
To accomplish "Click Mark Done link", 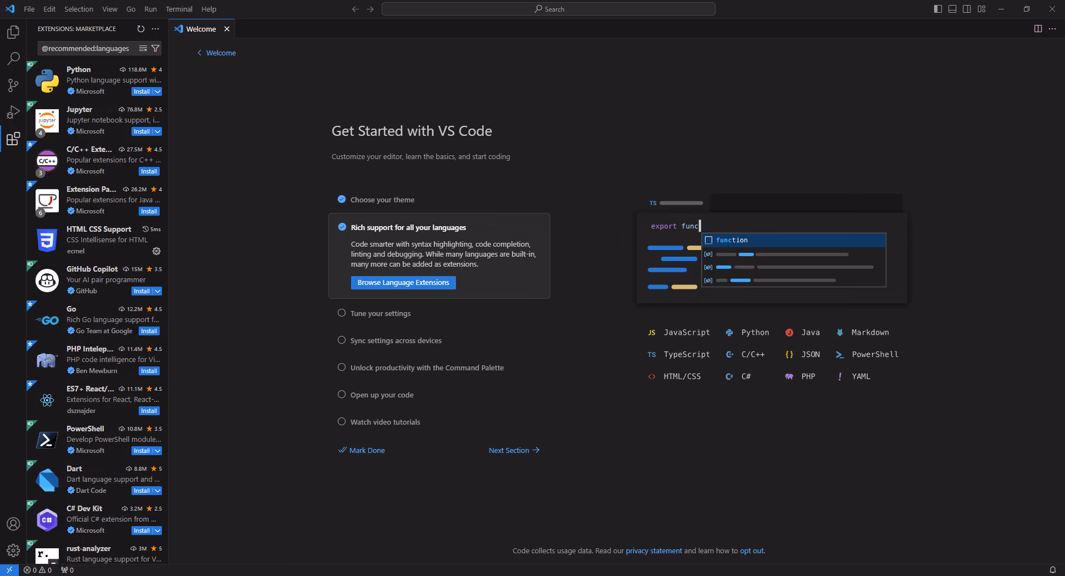I will pos(362,450).
